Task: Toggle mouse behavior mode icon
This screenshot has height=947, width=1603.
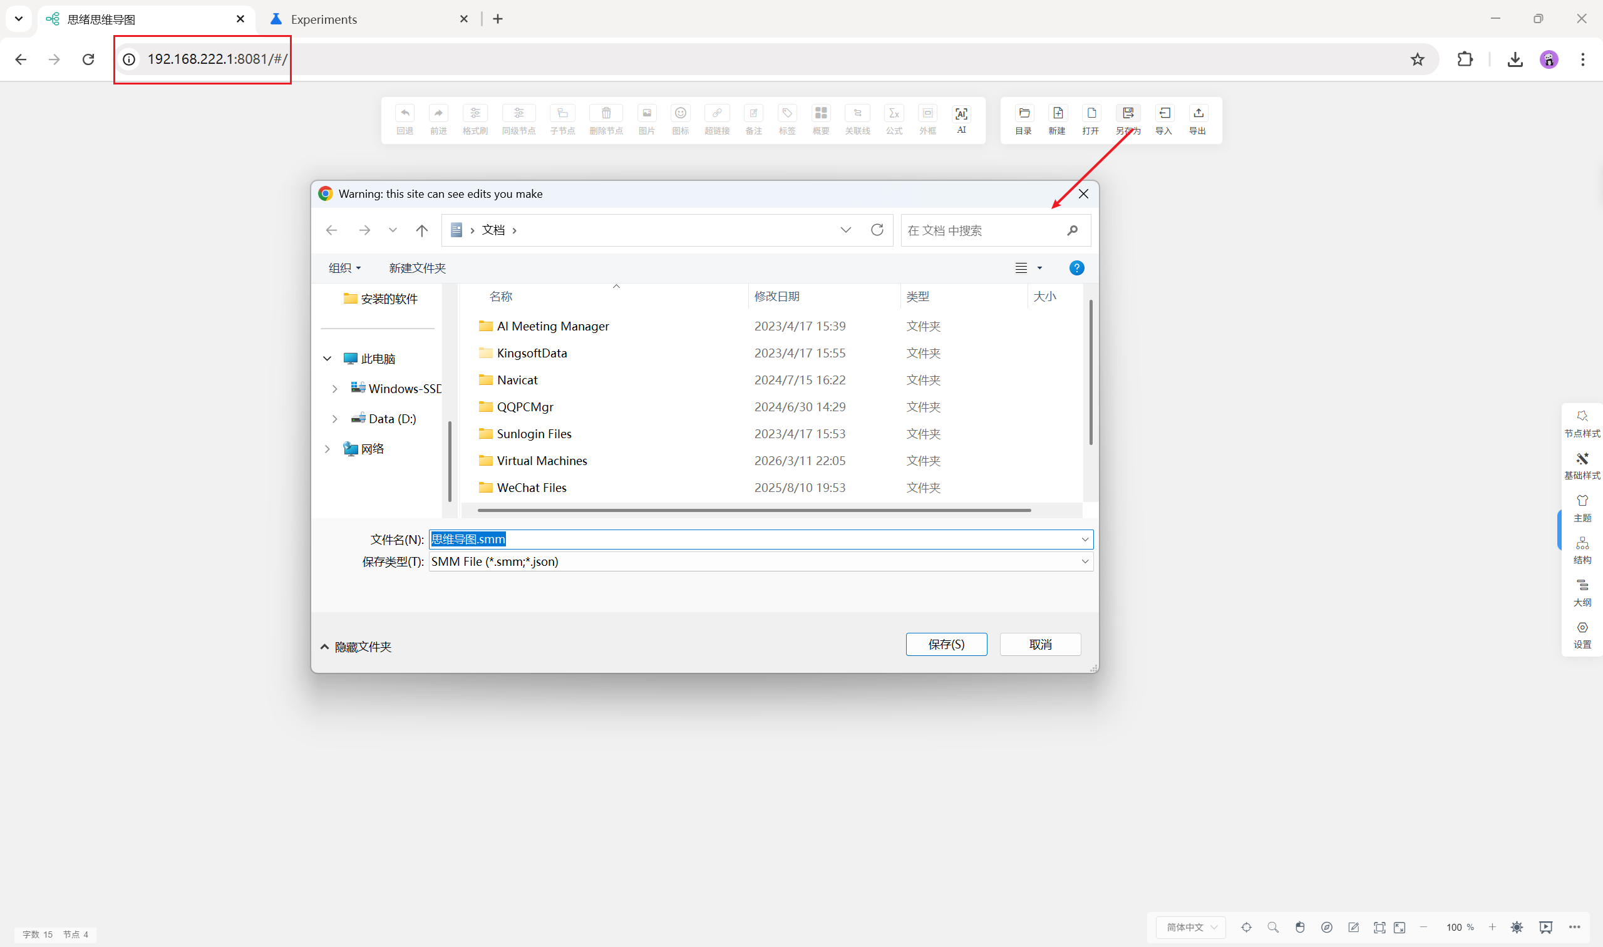Action: [1300, 927]
